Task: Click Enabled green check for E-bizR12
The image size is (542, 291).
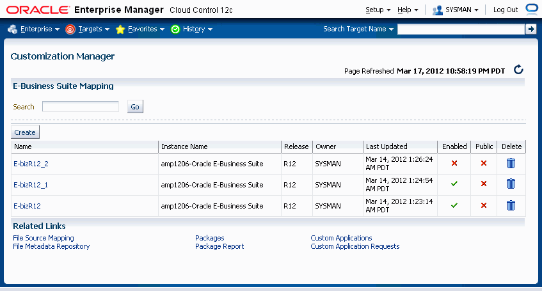Action: pyautogui.click(x=454, y=205)
